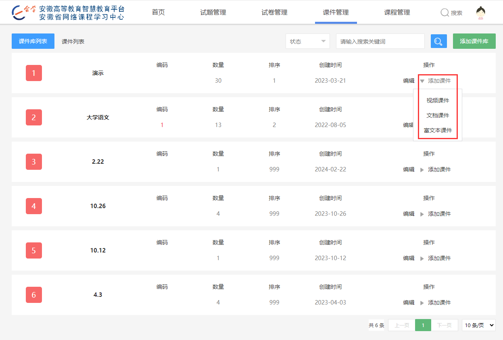Switch to the 试题管理 navigation tab
The height and width of the screenshot is (340, 503).
pyautogui.click(x=213, y=13)
